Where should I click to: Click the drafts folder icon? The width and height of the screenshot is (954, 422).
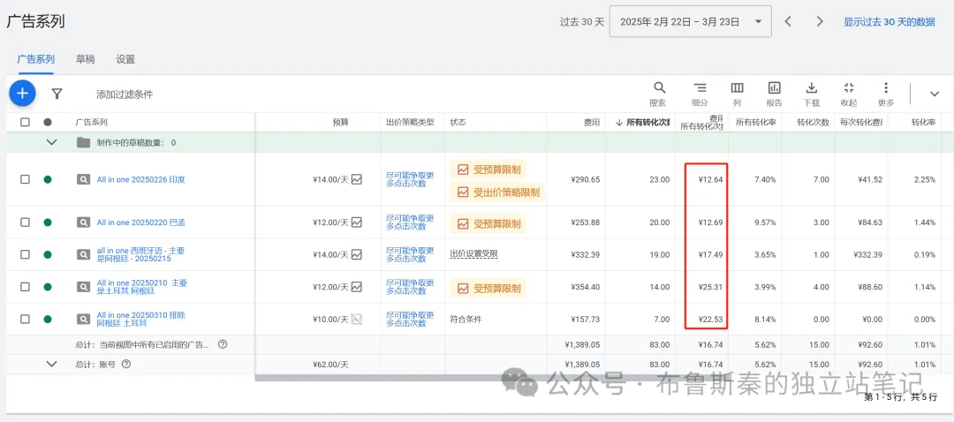(x=83, y=142)
